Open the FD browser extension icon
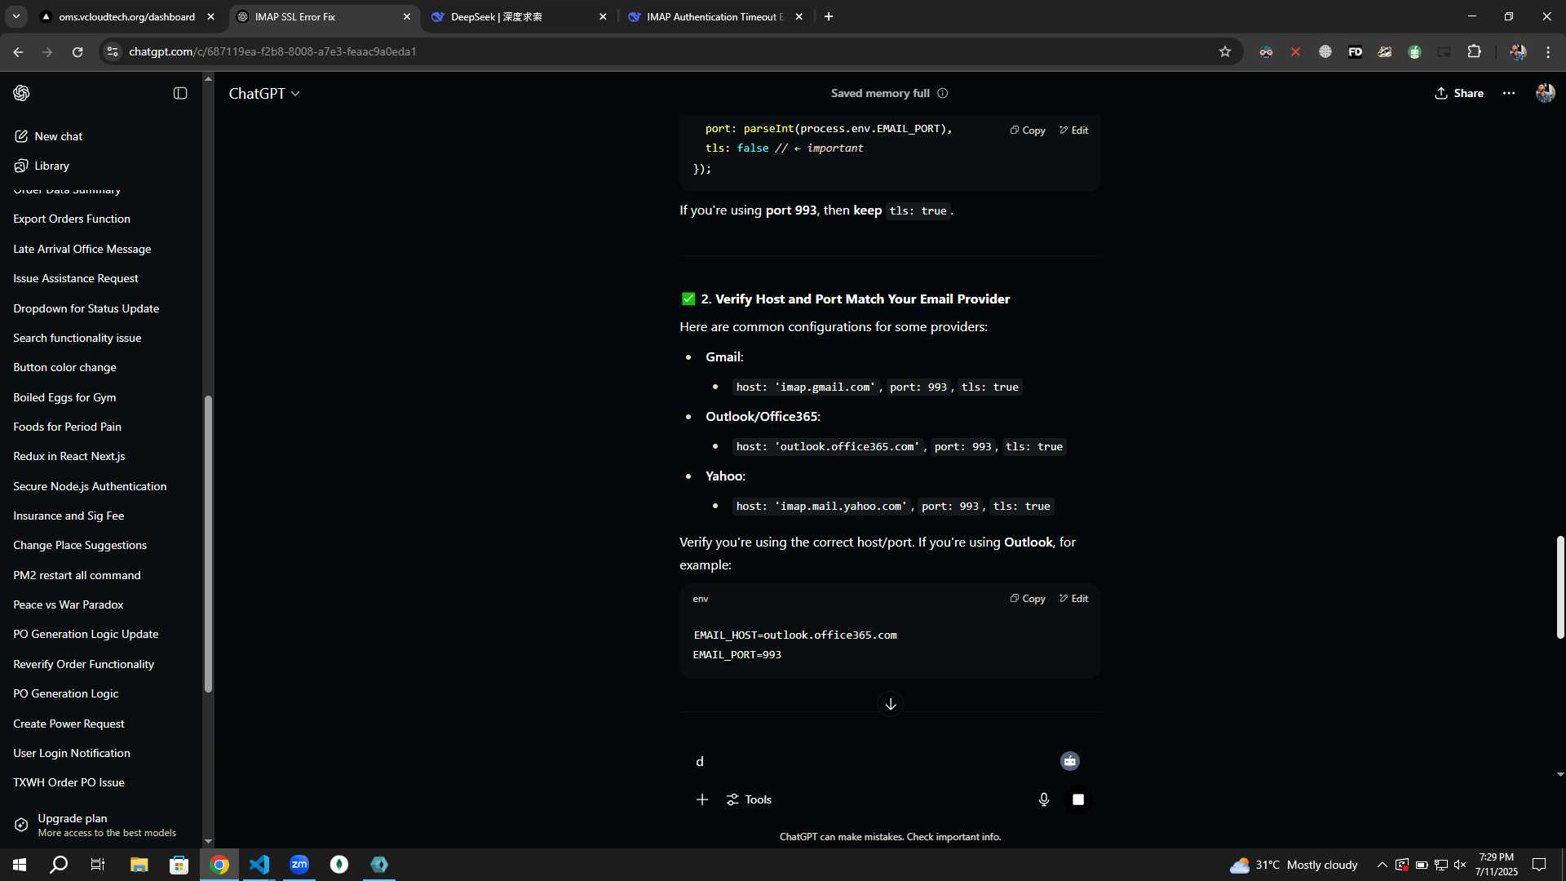Viewport: 1566px width, 881px height. point(1355,51)
